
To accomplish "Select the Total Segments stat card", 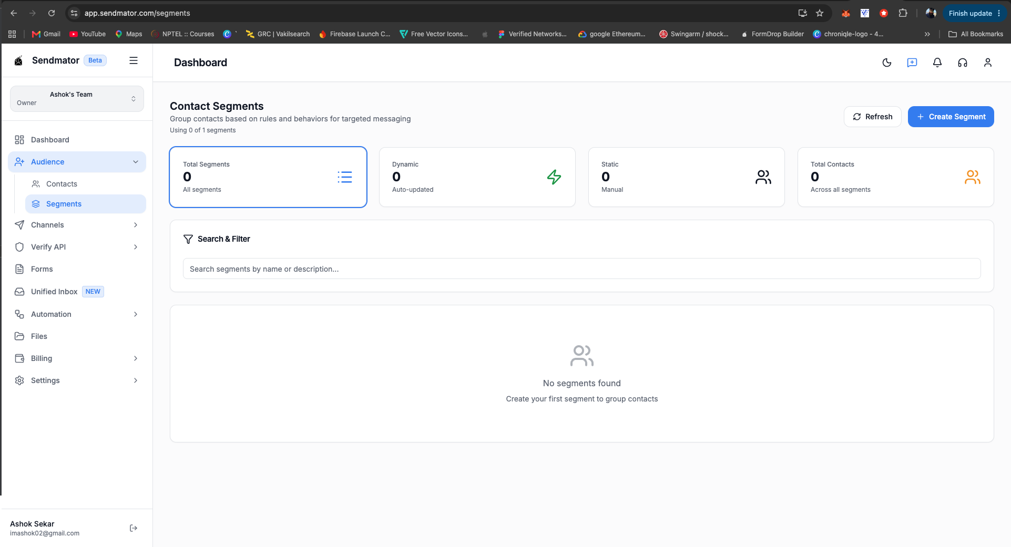I will (x=268, y=177).
